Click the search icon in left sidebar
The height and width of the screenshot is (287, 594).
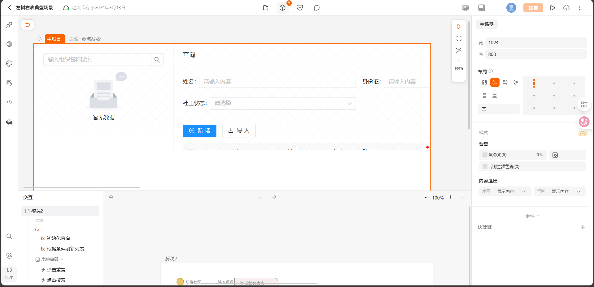tap(9, 236)
